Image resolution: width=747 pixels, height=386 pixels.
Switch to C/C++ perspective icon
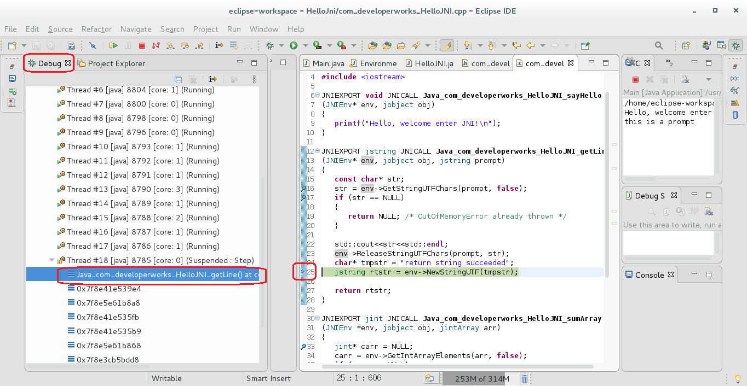(721, 46)
